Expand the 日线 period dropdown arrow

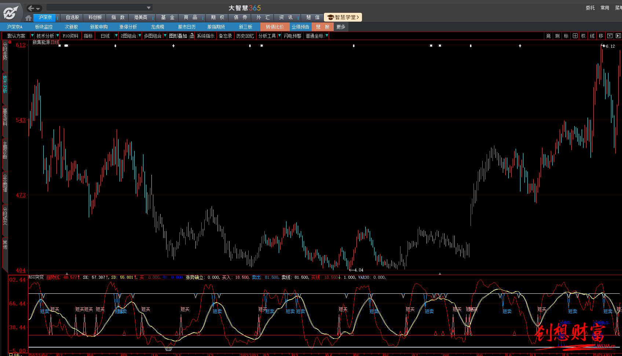(x=116, y=36)
